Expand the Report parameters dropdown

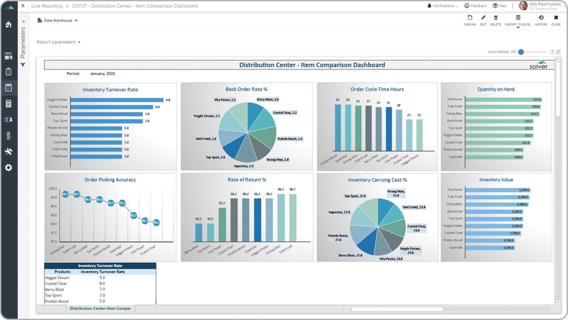click(x=58, y=42)
